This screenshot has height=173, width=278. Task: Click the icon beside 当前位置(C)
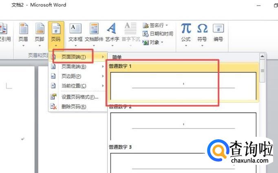pos(53,86)
